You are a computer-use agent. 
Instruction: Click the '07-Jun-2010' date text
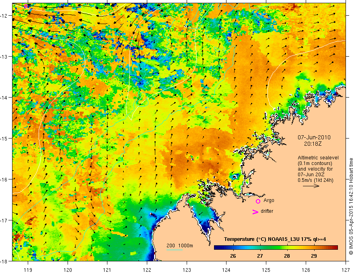[x=314, y=137]
